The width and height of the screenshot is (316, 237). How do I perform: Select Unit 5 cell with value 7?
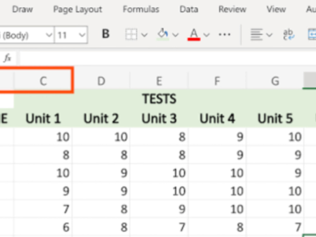[275, 227]
